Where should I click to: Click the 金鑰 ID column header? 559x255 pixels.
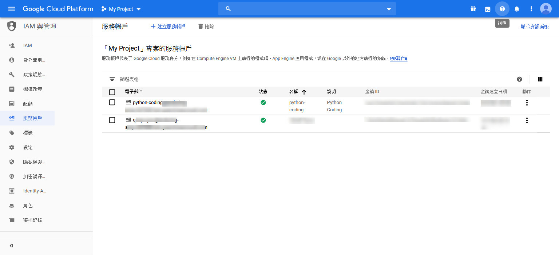[x=372, y=92]
